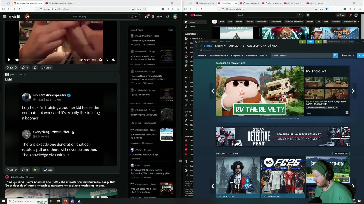Reload the Reddit page

19,9
